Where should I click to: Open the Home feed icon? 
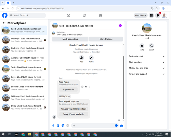pyautogui.click(x=68, y=15)
